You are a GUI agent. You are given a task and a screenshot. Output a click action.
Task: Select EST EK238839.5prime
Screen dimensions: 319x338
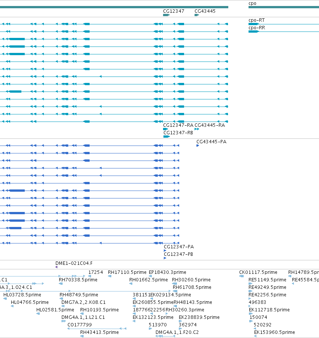point(199,317)
